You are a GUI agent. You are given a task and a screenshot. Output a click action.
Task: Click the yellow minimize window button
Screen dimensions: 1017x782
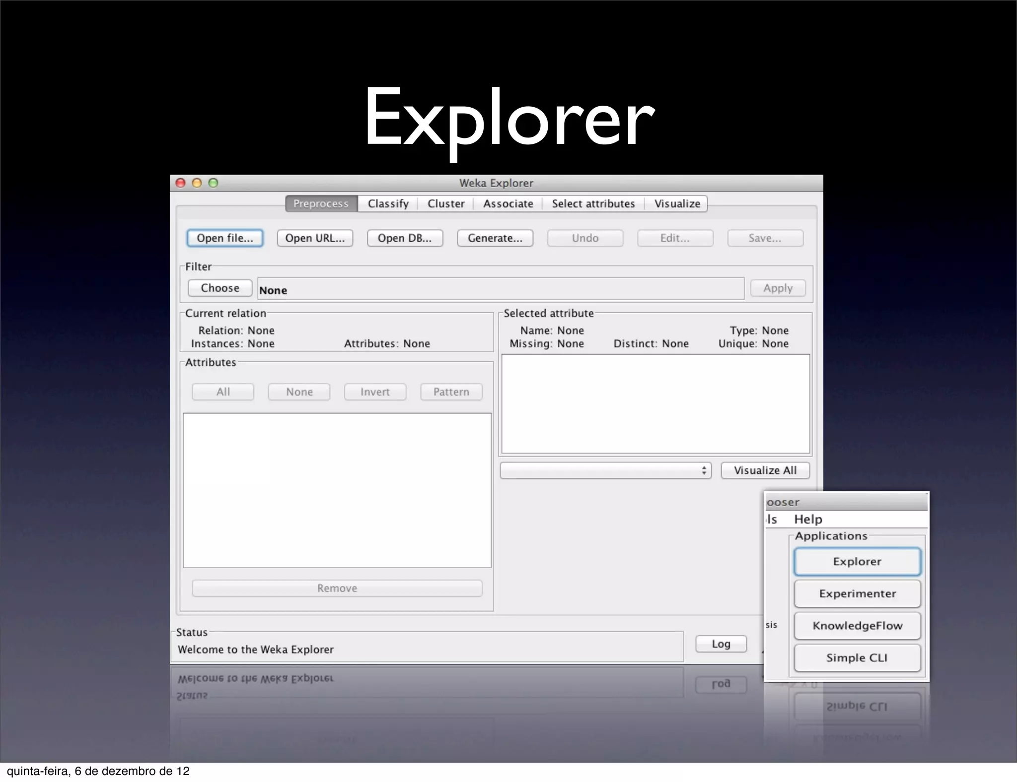(x=197, y=183)
